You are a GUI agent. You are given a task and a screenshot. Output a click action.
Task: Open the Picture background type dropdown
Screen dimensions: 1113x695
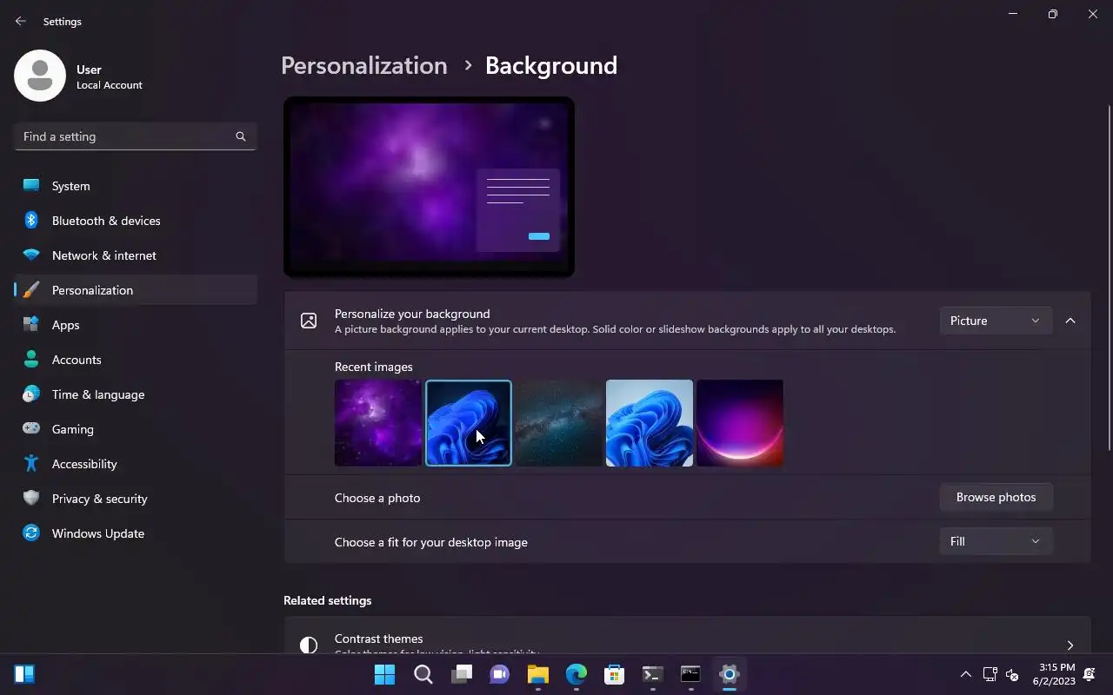coord(996,321)
